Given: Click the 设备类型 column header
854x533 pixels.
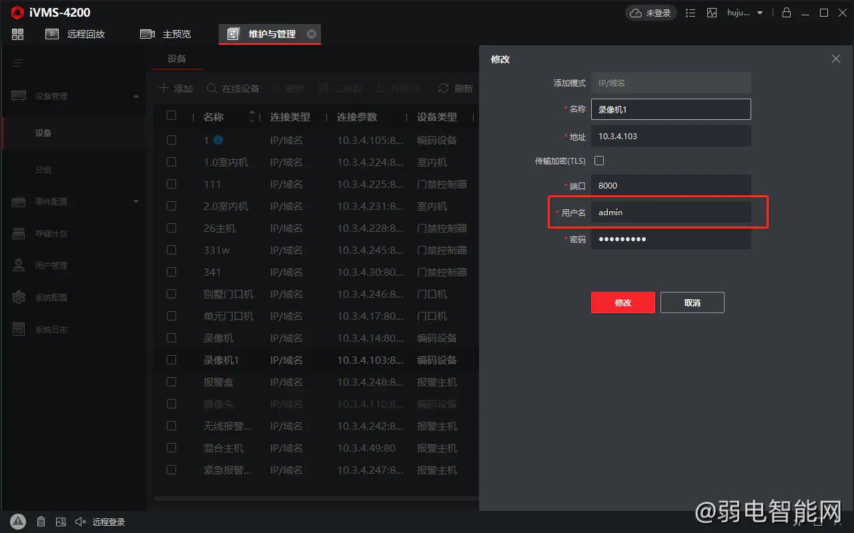Looking at the screenshot, I should [x=437, y=117].
